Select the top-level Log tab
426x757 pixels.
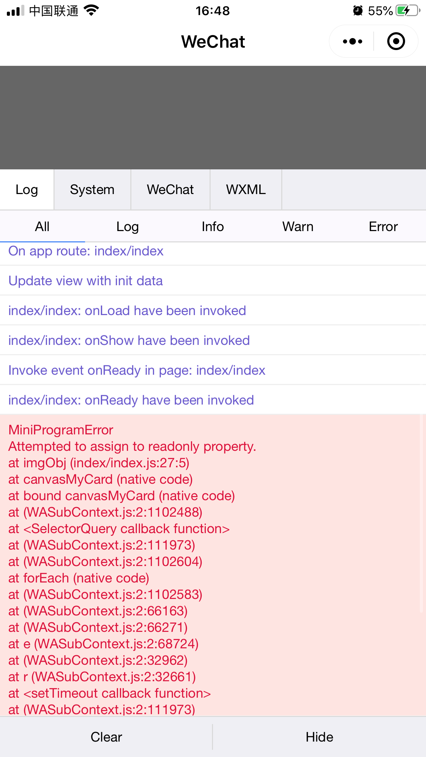coord(27,190)
